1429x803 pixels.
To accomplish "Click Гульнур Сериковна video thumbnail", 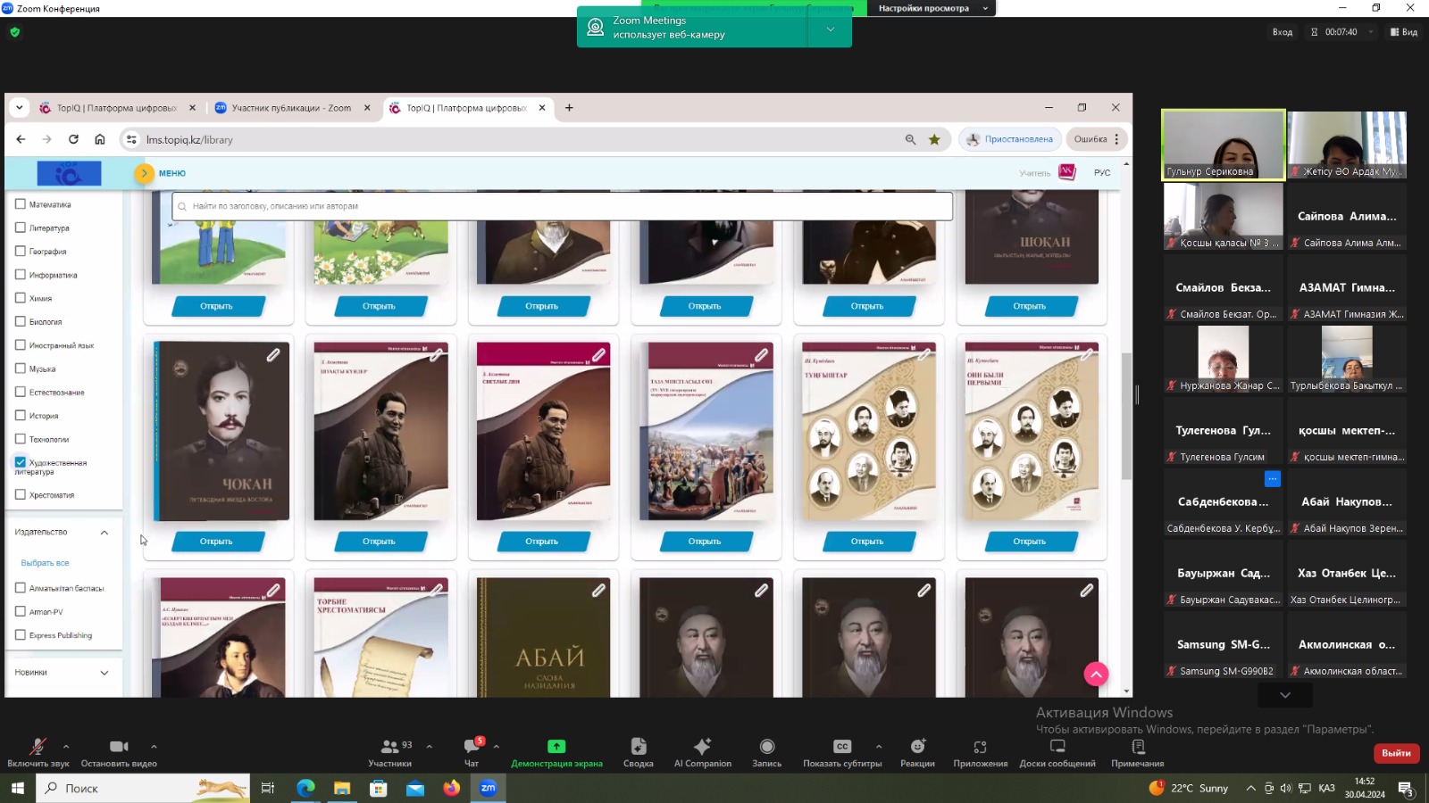I will pos(1224,145).
